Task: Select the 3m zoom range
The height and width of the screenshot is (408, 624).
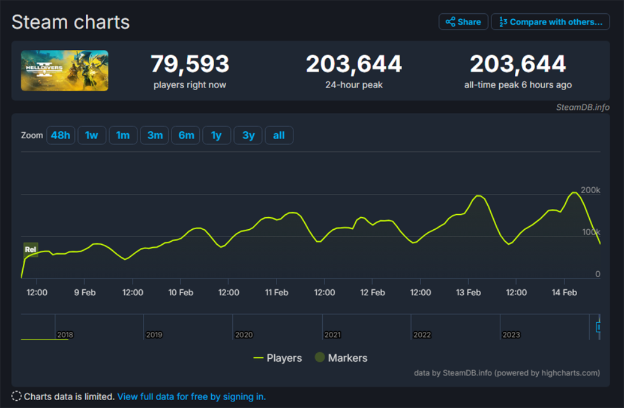Action: click(154, 136)
